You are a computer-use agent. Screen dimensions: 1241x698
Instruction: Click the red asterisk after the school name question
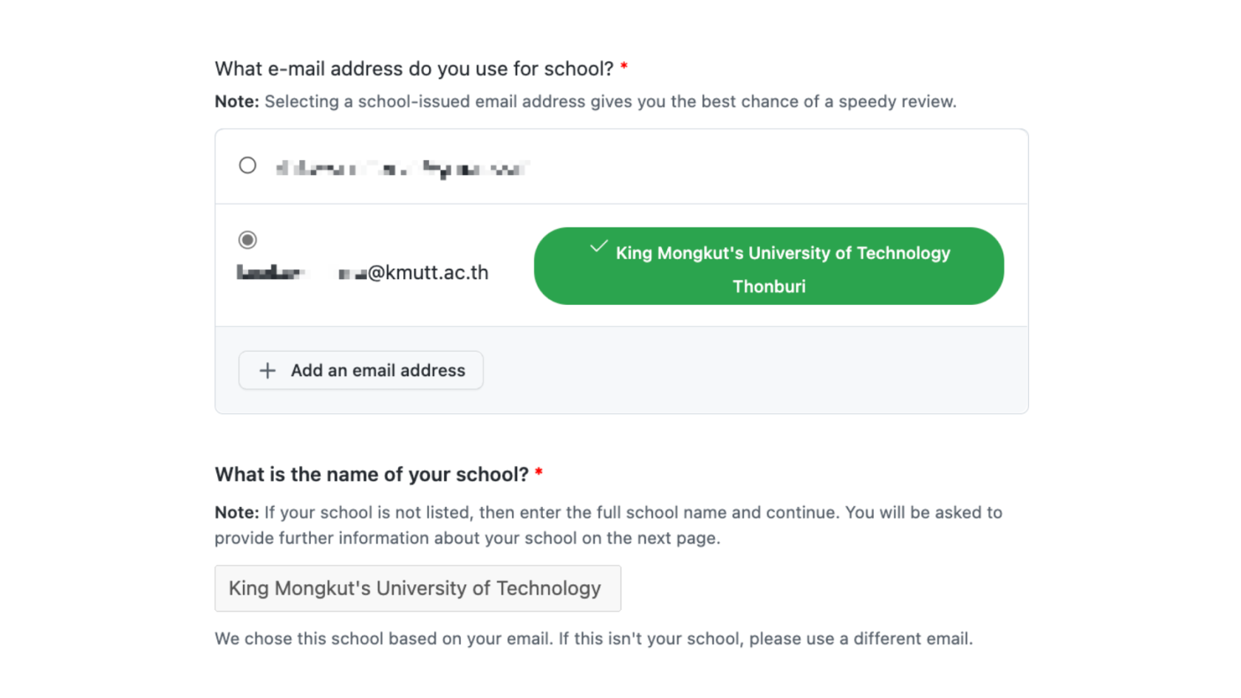(x=539, y=473)
